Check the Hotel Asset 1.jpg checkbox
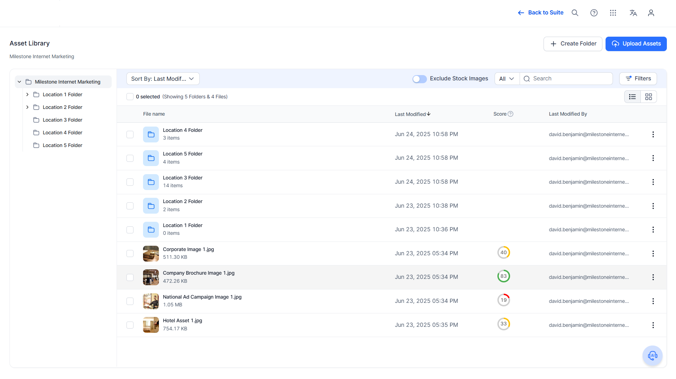This screenshot has height=379, width=676. [130, 325]
